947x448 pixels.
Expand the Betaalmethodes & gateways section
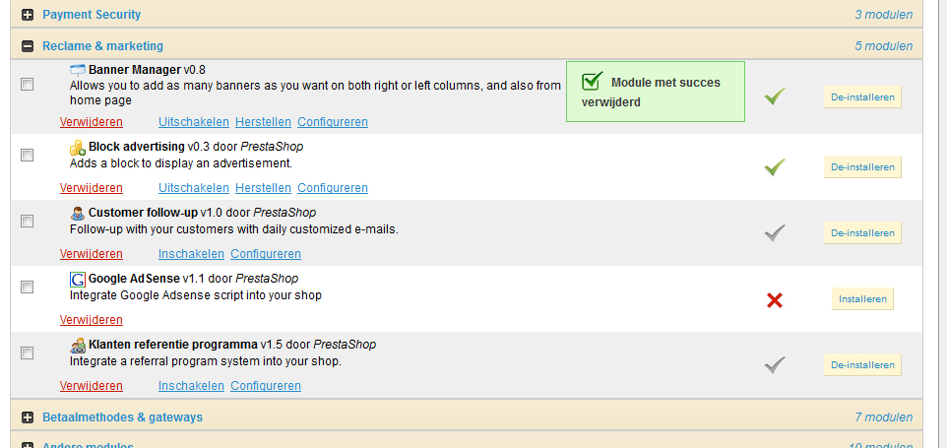tap(28, 417)
